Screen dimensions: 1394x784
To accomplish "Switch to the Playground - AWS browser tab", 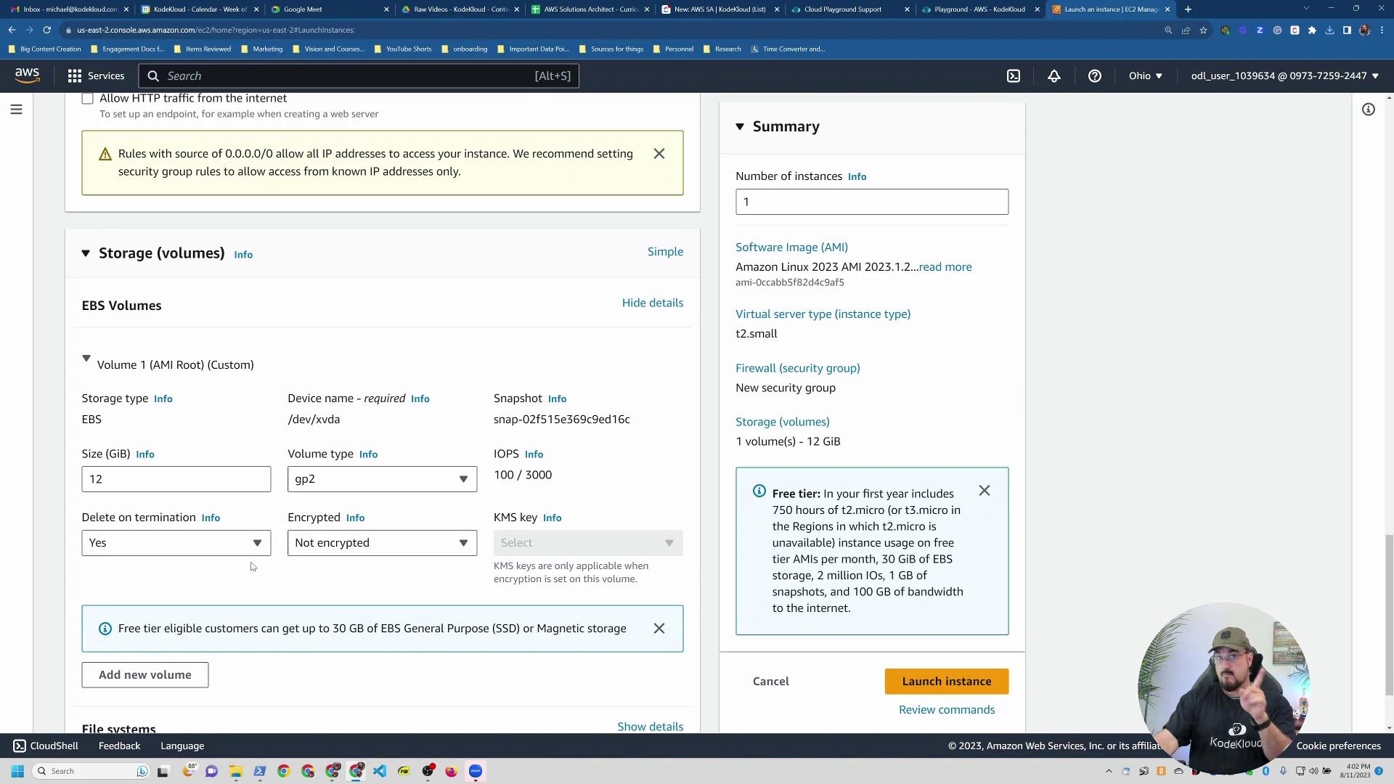I will click(978, 9).
